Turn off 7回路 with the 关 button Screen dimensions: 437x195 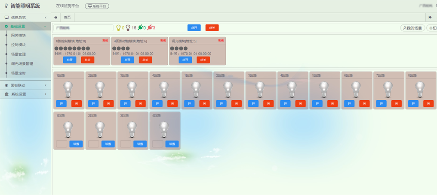pos(397,104)
